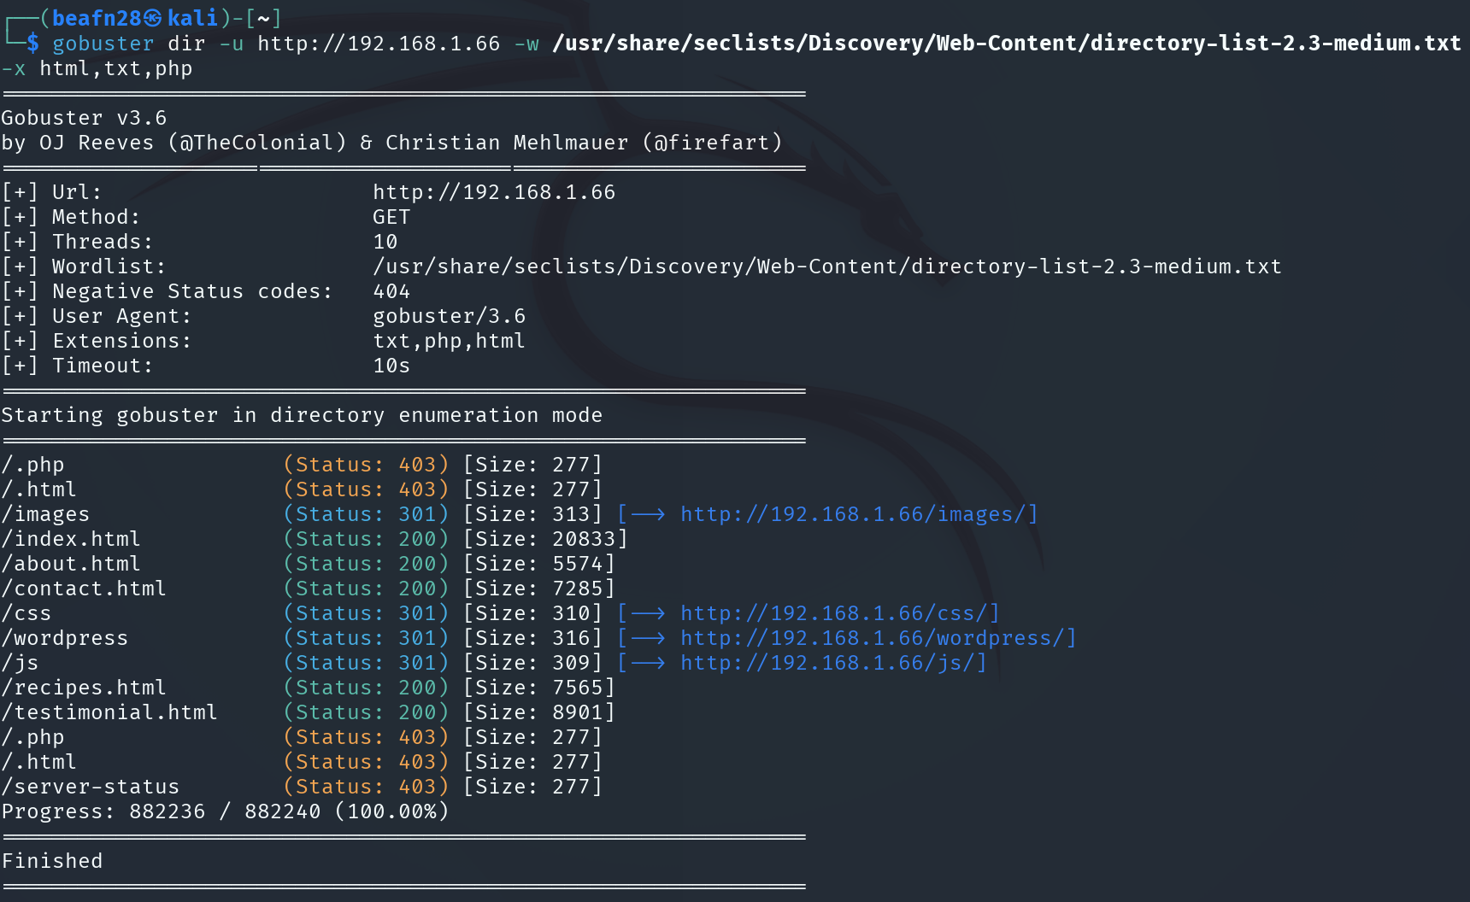This screenshot has height=902, width=1470.
Task: Click the redirect link http://192.168.1.66/images/
Action: 853,514
